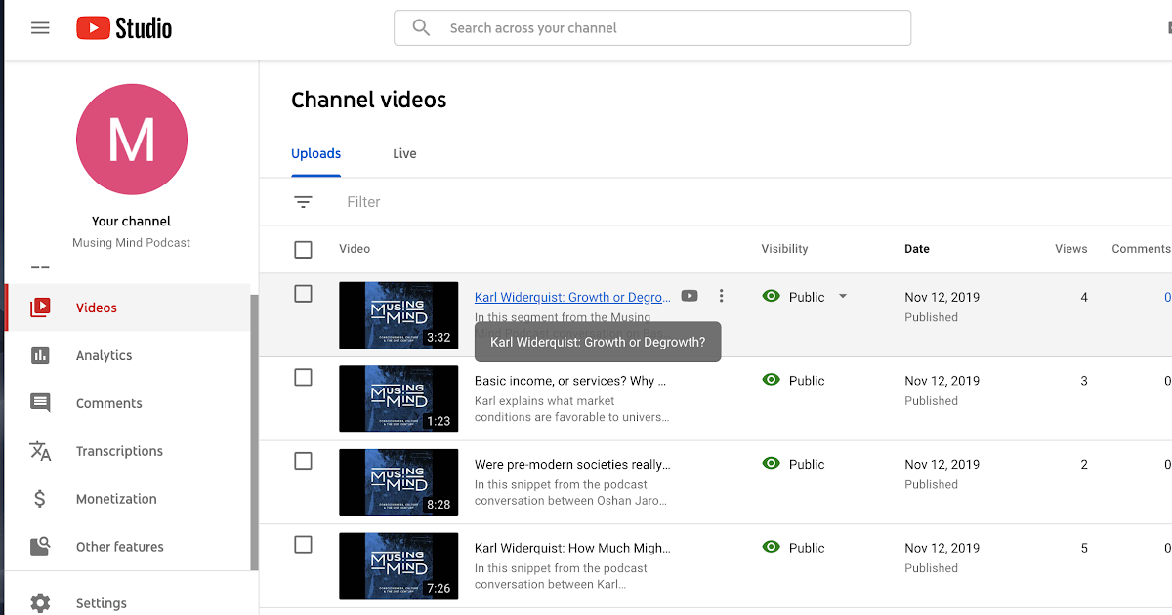This screenshot has width=1172, height=615.
Task: Open Comments in the sidebar
Action: point(128,403)
